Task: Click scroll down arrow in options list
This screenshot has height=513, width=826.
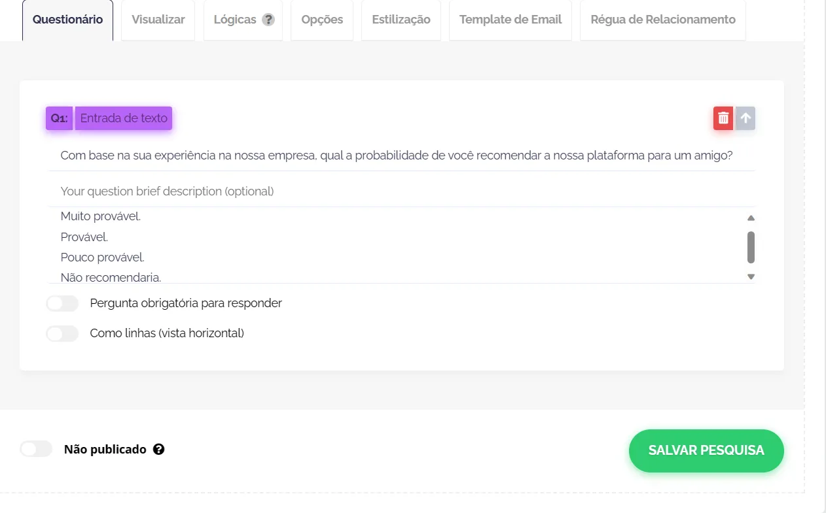Action: [x=751, y=277]
